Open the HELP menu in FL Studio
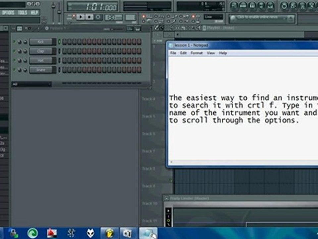Image resolution: width=318 pixels, height=239 pixels. (x=34, y=13)
